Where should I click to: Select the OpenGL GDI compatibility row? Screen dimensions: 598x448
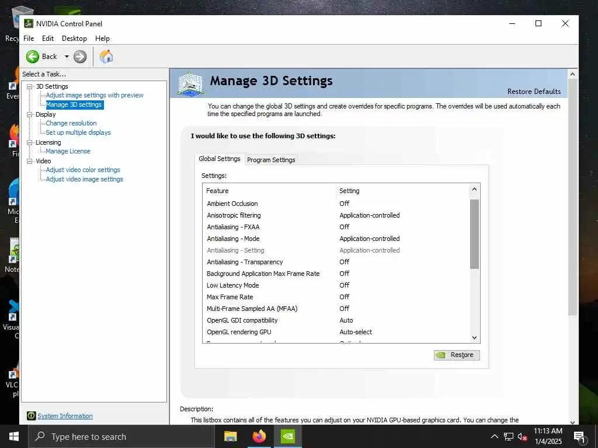pyautogui.click(x=336, y=320)
